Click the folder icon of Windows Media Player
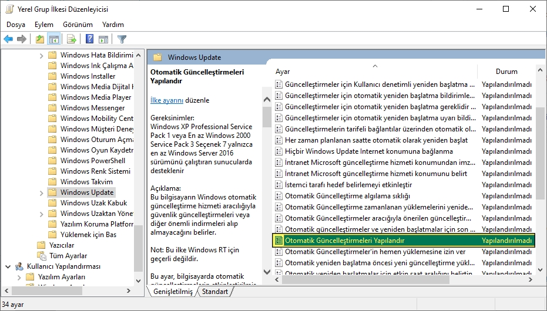Viewport: 547px width, 311px height. [x=52, y=97]
